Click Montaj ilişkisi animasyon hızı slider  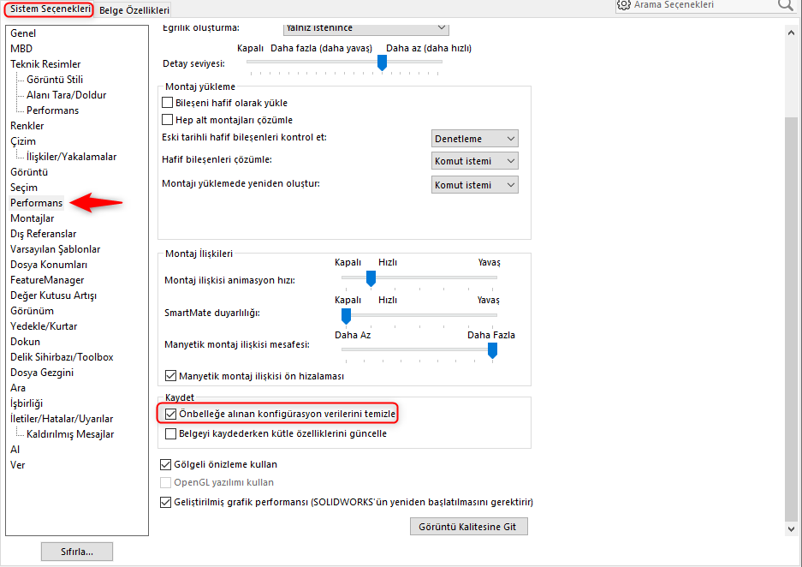371,278
